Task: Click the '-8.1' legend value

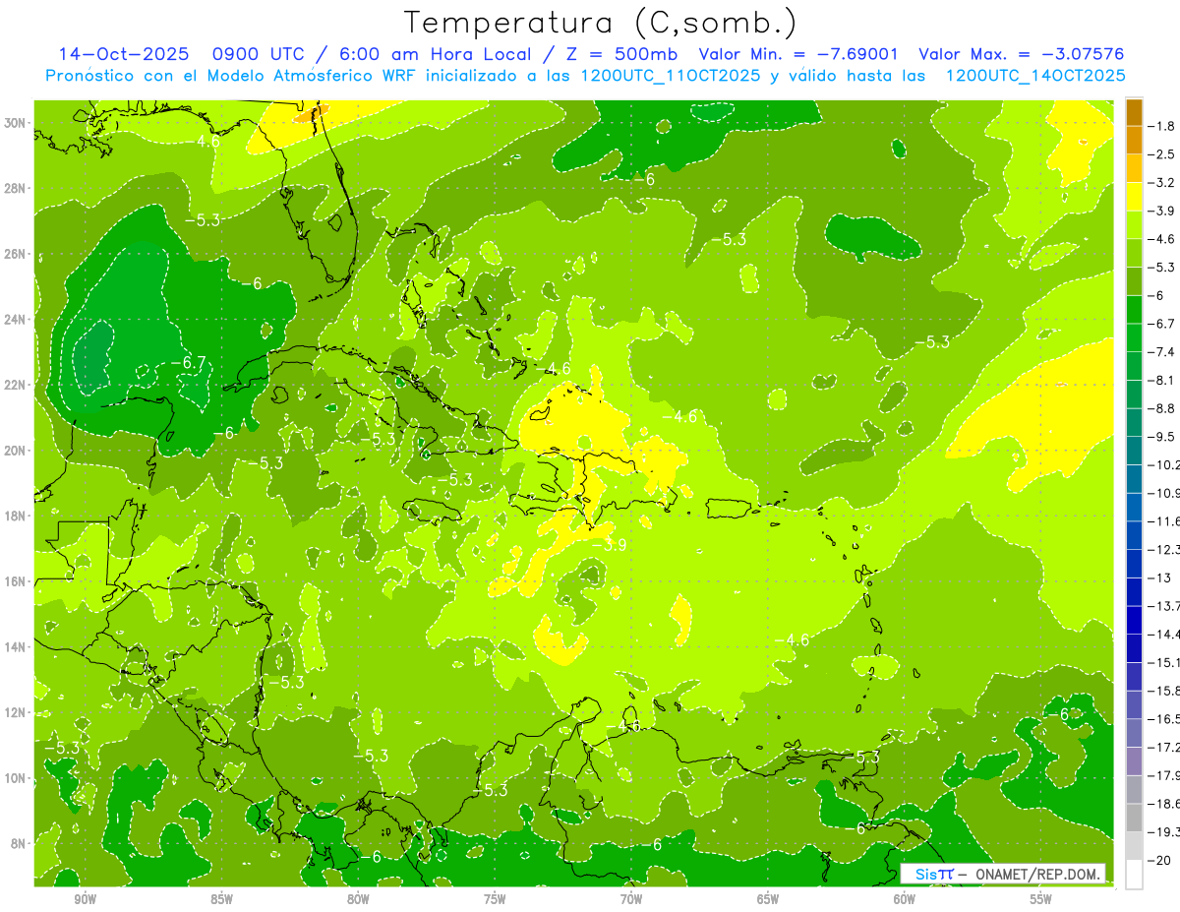Action: click(1162, 380)
